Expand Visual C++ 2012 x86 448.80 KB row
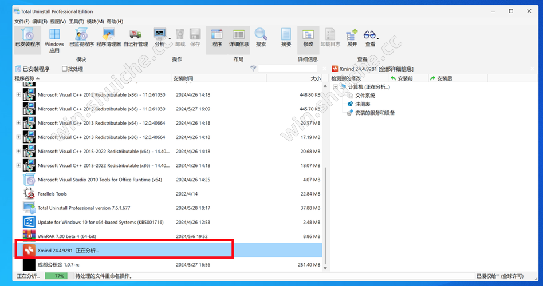543x286 pixels. click(18, 94)
